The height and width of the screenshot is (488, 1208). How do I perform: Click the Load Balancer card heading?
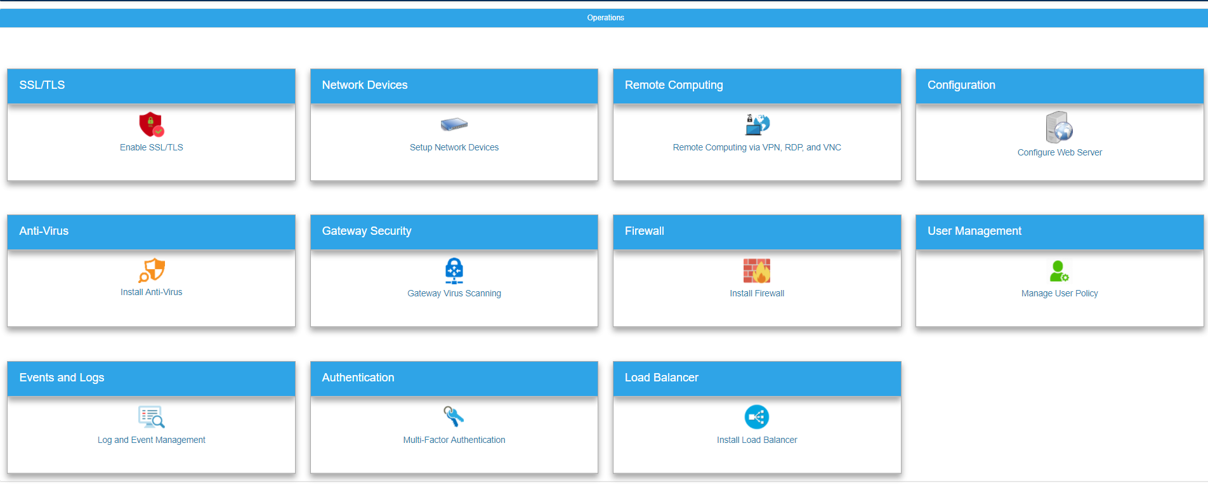(x=757, y=378)
